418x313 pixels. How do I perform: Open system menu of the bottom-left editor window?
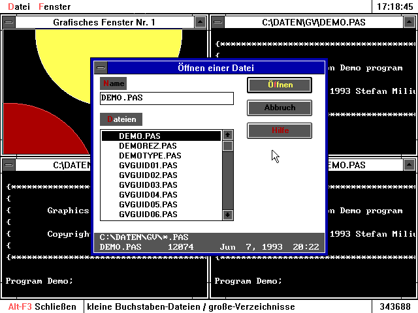coord(8,166)
